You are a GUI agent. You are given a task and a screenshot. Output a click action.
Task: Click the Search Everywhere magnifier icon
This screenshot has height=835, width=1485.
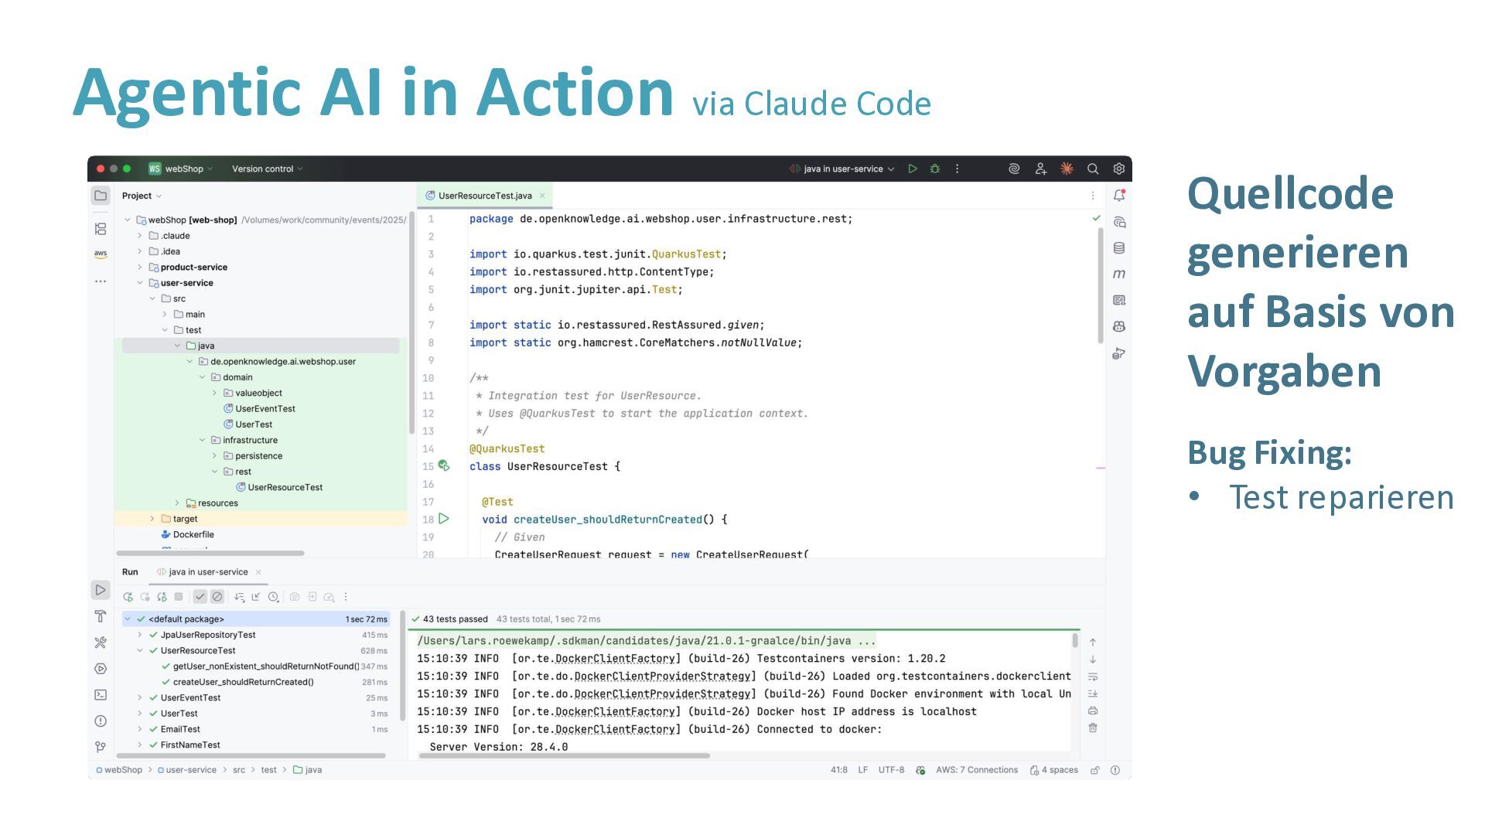[1092, 169]
